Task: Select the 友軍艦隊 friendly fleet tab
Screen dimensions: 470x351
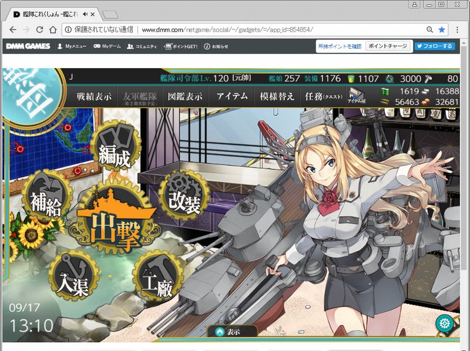Action: pyautogui.click(x=140, y=97)
